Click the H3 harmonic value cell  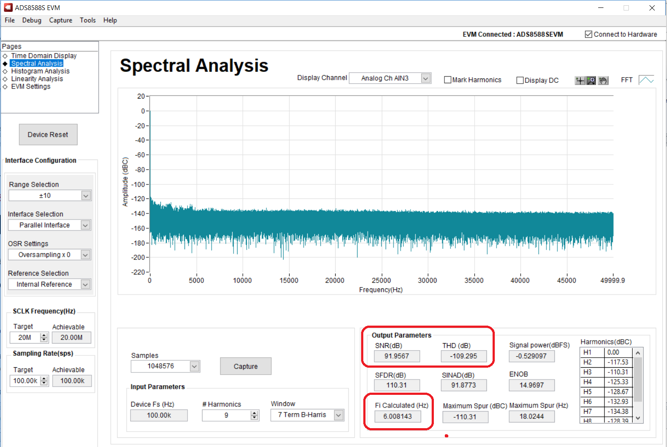click(x=618, y=372)
